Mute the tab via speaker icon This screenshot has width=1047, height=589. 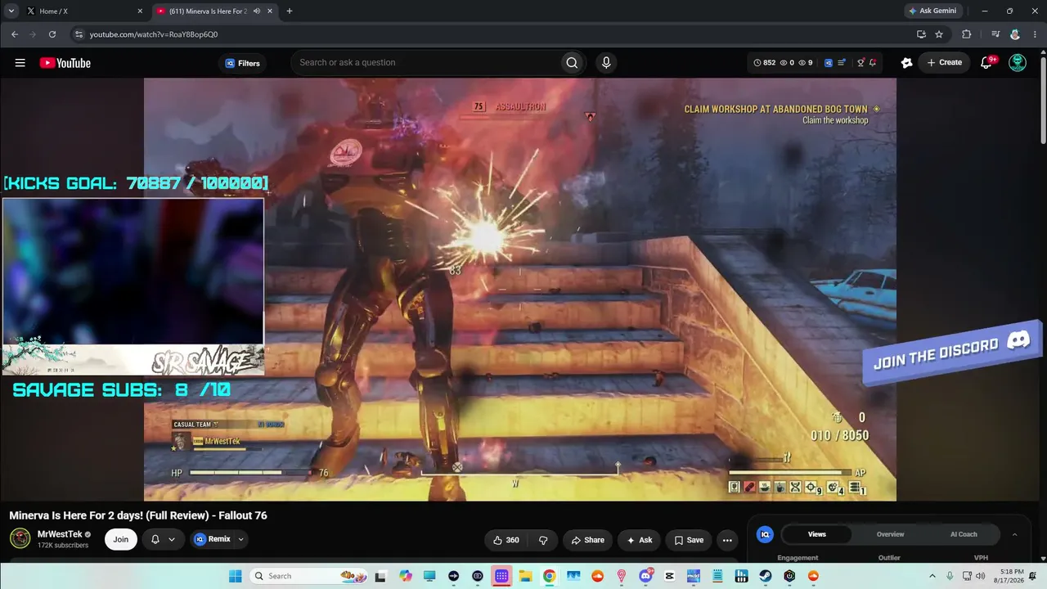257,11
